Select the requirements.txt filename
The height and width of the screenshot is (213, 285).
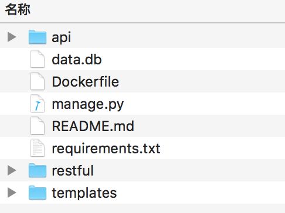pyautogui.click(x=106, y=149)
